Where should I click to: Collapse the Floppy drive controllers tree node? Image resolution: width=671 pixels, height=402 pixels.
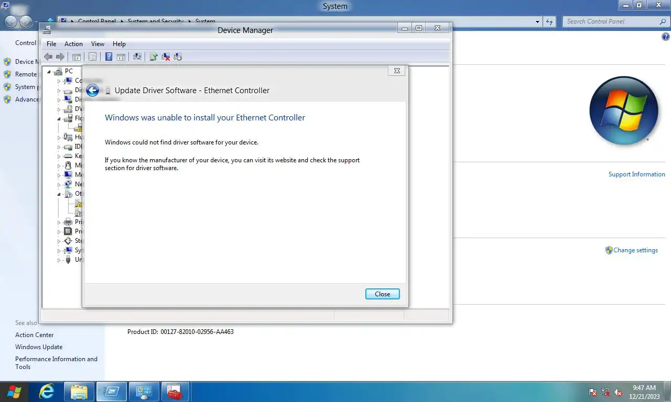click(x=59, y=119)
